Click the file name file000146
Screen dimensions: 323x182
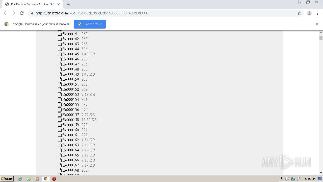click(71, 59)
